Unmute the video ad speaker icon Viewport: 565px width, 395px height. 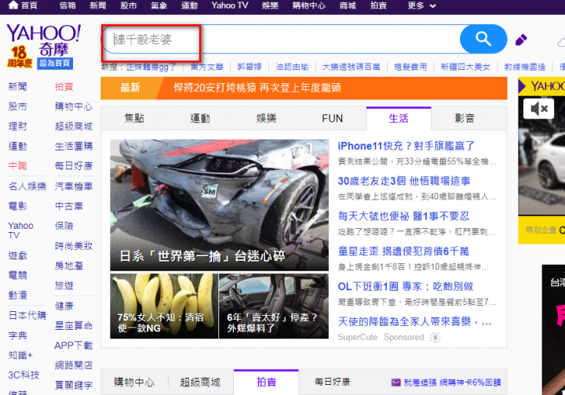click(x=538, y=108)
